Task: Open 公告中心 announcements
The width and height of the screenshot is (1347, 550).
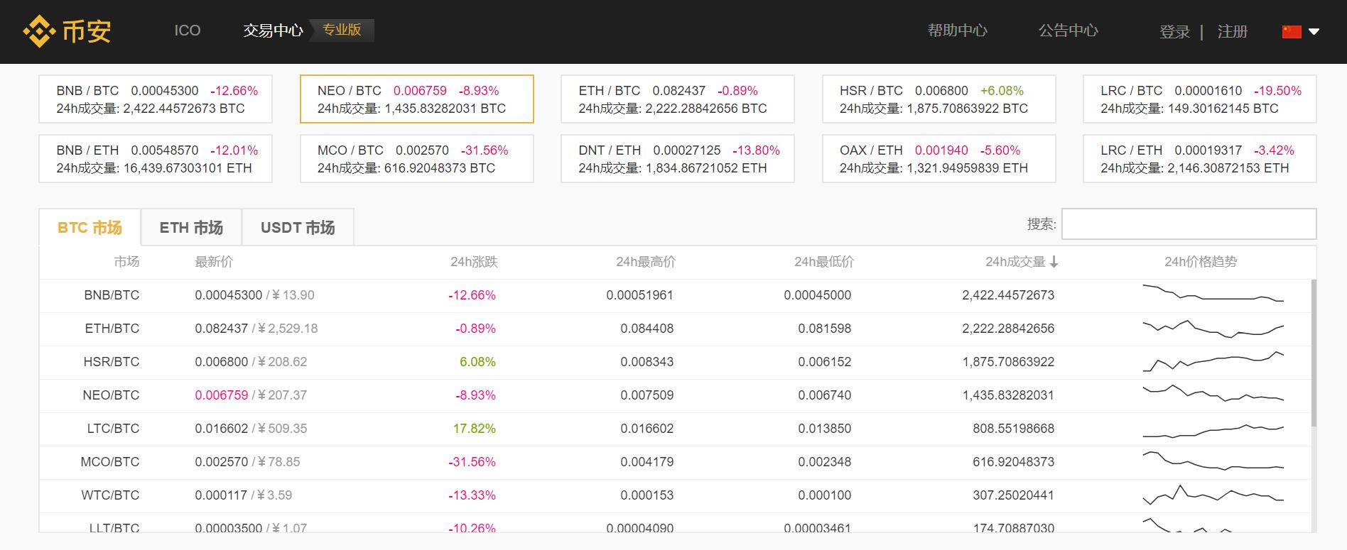Action: [1069, 31]
